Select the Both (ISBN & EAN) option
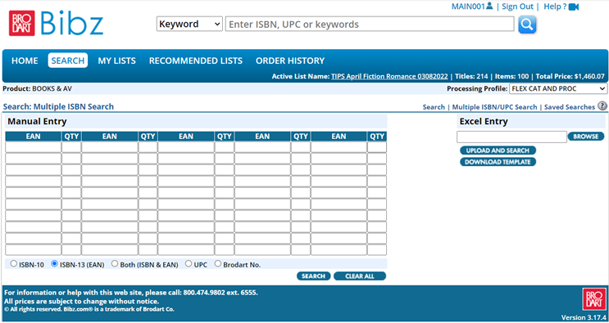Viewport: 609px width, 323px height. click(x=114, y=264)
